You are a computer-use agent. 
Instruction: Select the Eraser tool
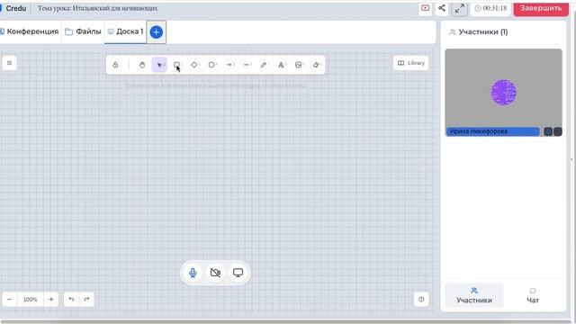point(316,65)
